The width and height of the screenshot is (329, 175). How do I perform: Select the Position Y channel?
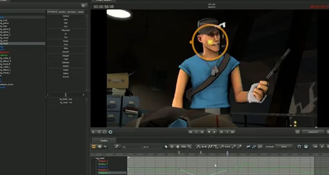(103, 164)
